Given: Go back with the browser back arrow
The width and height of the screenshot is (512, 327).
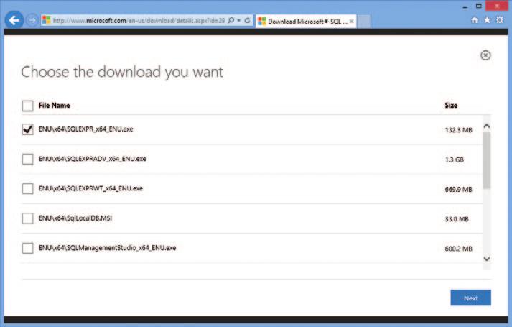Looking at the screenshot, I should (x=14, y=20).
